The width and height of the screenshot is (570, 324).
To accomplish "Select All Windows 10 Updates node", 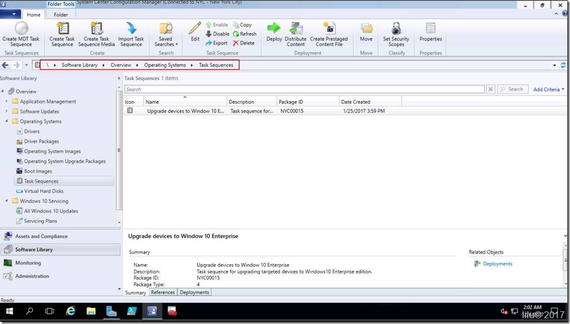I will click(x=47, y=211).
